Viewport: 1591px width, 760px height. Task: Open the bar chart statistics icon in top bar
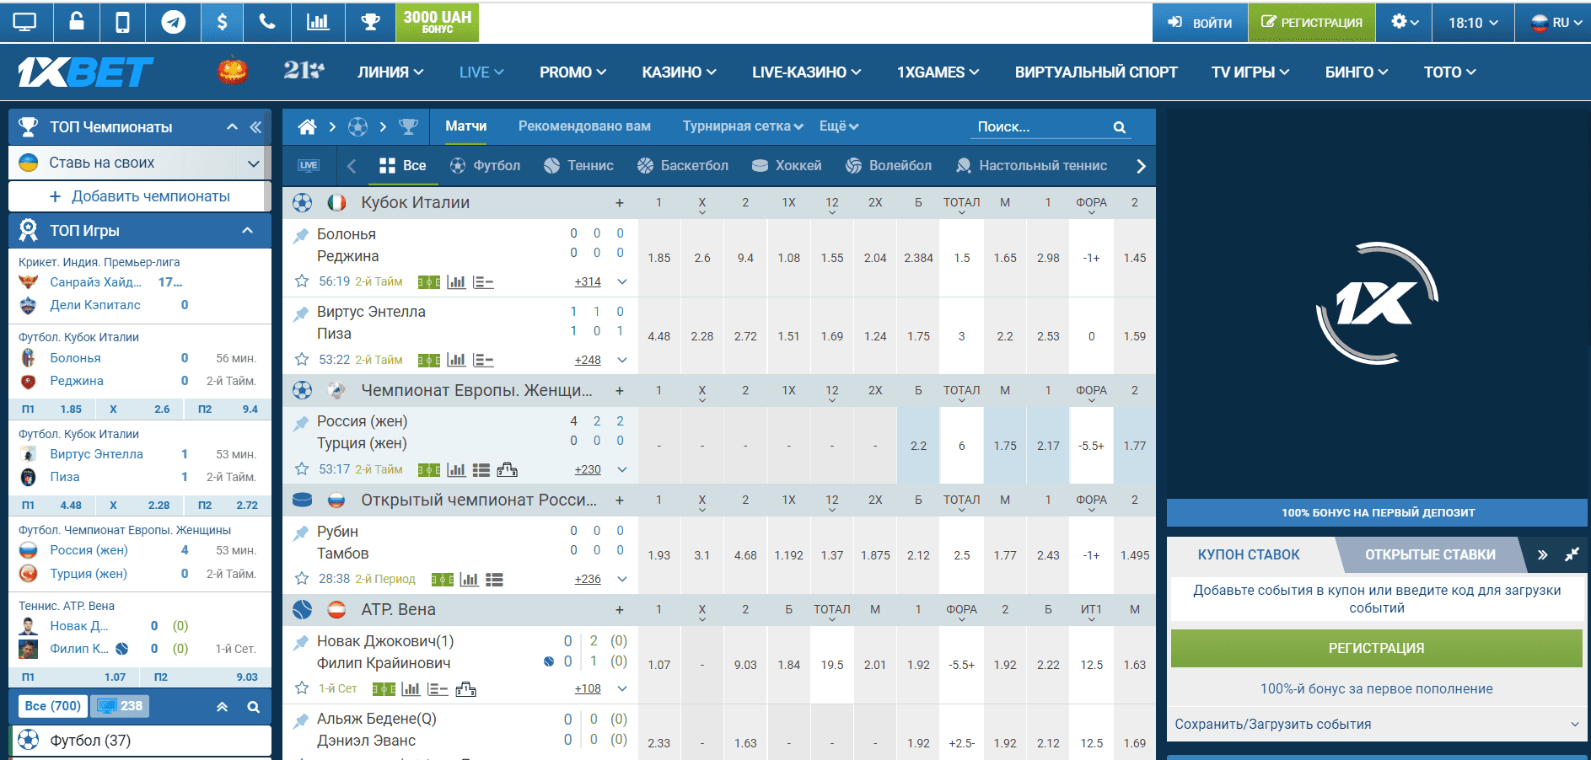pos(318,22)
